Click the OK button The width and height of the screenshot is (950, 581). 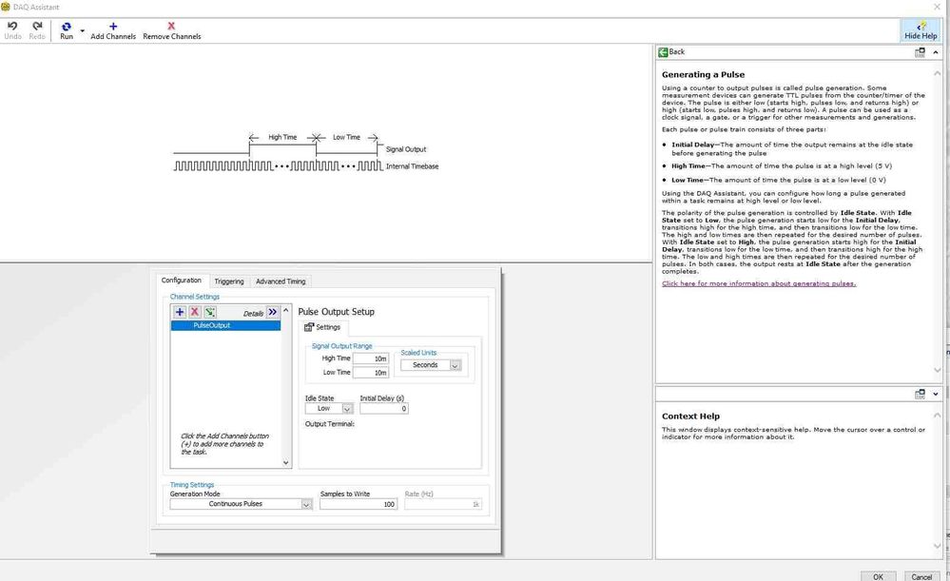click(x=878, y=577)
